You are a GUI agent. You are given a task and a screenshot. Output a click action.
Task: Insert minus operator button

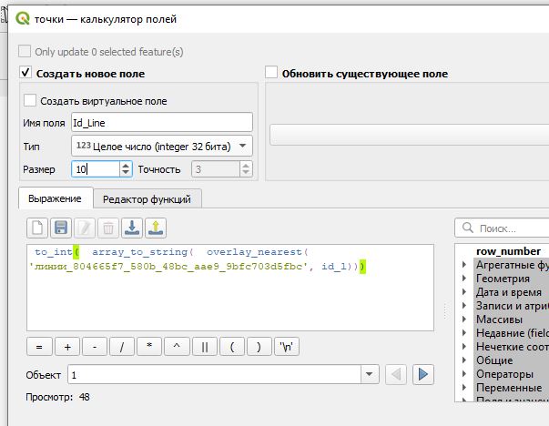click(x=95, y=347)
